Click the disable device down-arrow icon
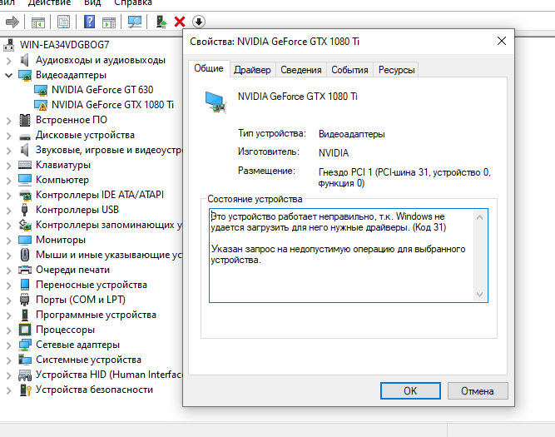Screen dimensions: 555x437 pos(199,22)
